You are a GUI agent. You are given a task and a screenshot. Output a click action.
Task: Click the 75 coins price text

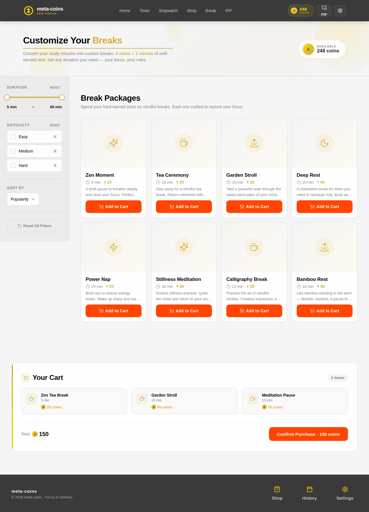[275, 407]
